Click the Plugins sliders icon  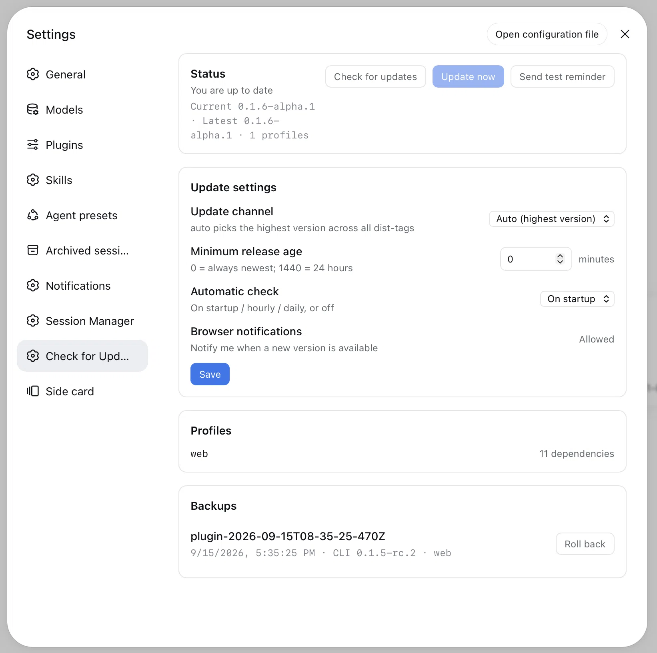pyautogui.click(x=33, y=145)
